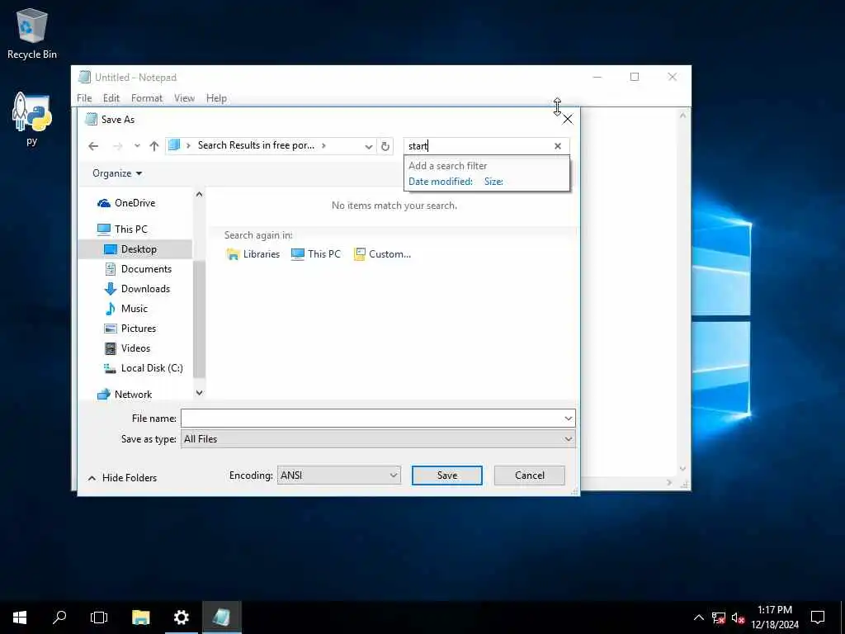Go back with the Back arrow in Save As
Image resolution: width=845 pixels, height=634 pixels.
pyautogui.click(x=93, y=146)
